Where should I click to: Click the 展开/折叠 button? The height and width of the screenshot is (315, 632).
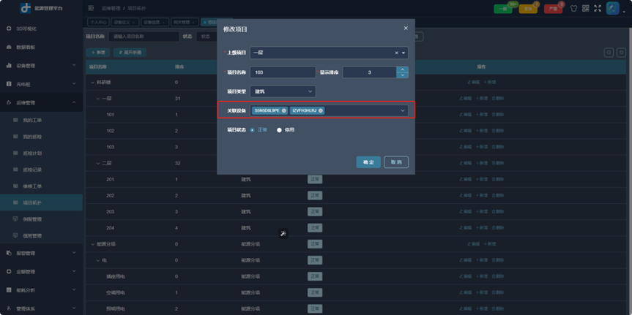[x=130, y=53]
